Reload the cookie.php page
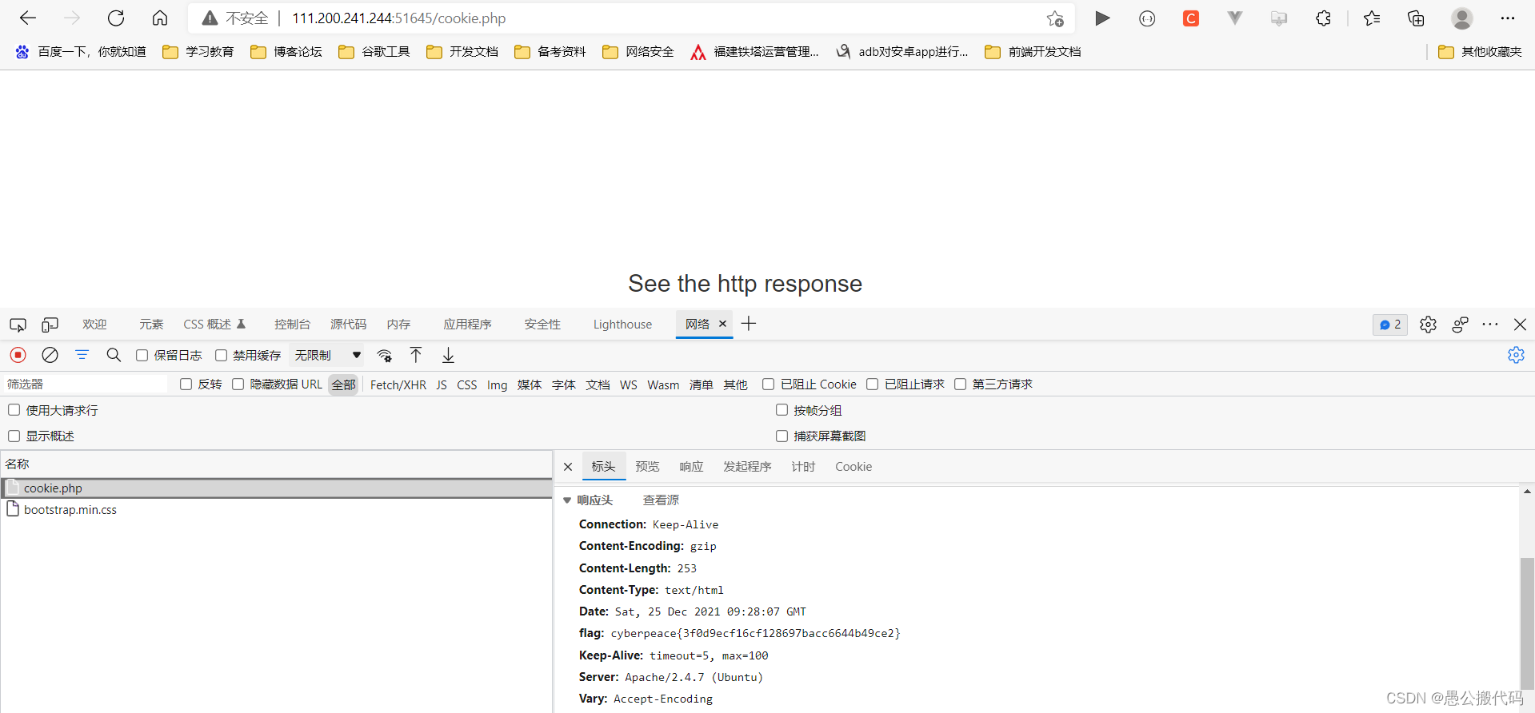Image resolution: width=1535 pixels, height=713 pixels. click(116, 18)
